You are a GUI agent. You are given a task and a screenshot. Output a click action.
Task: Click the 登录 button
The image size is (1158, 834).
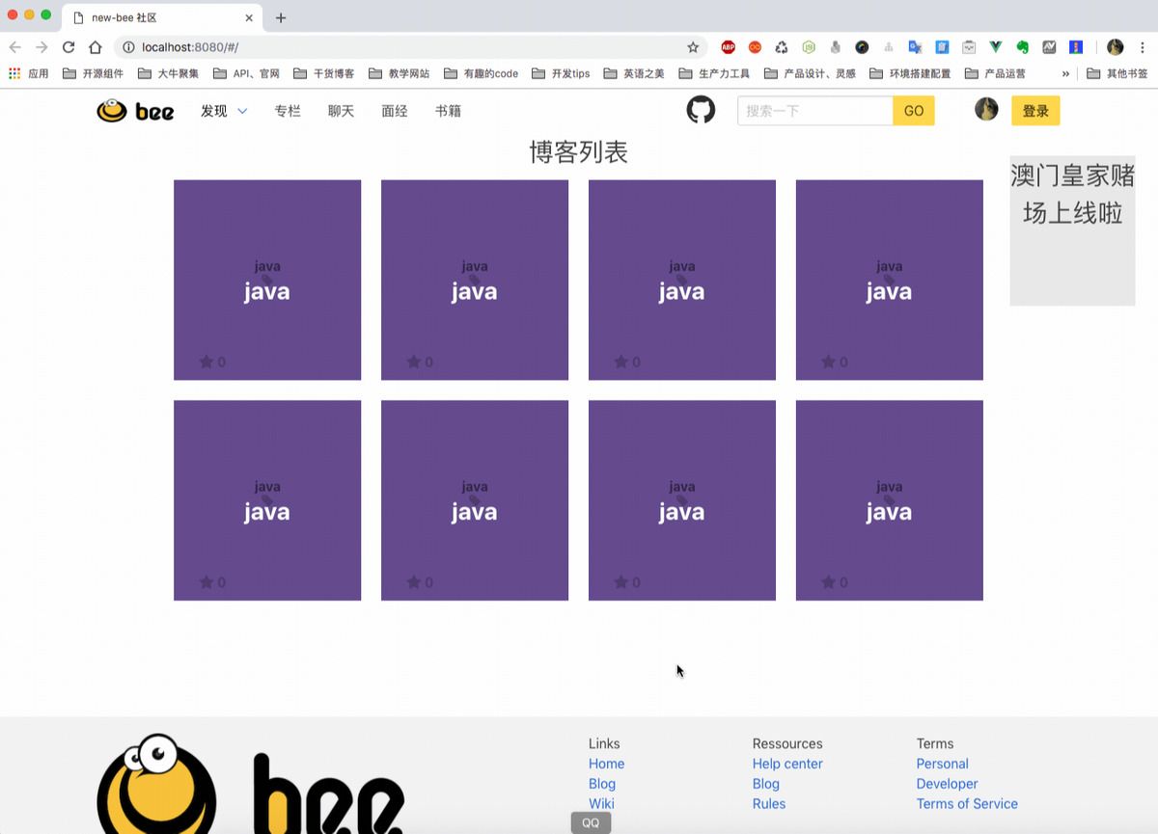click(1035, 111)
